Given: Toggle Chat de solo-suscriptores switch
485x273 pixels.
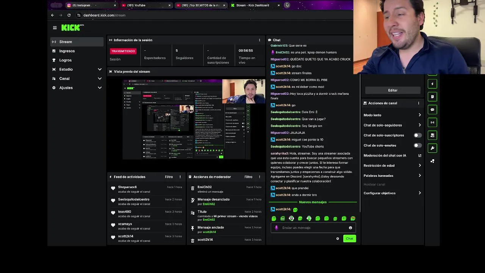Looking at the screenshot, I should coord(418,135).
